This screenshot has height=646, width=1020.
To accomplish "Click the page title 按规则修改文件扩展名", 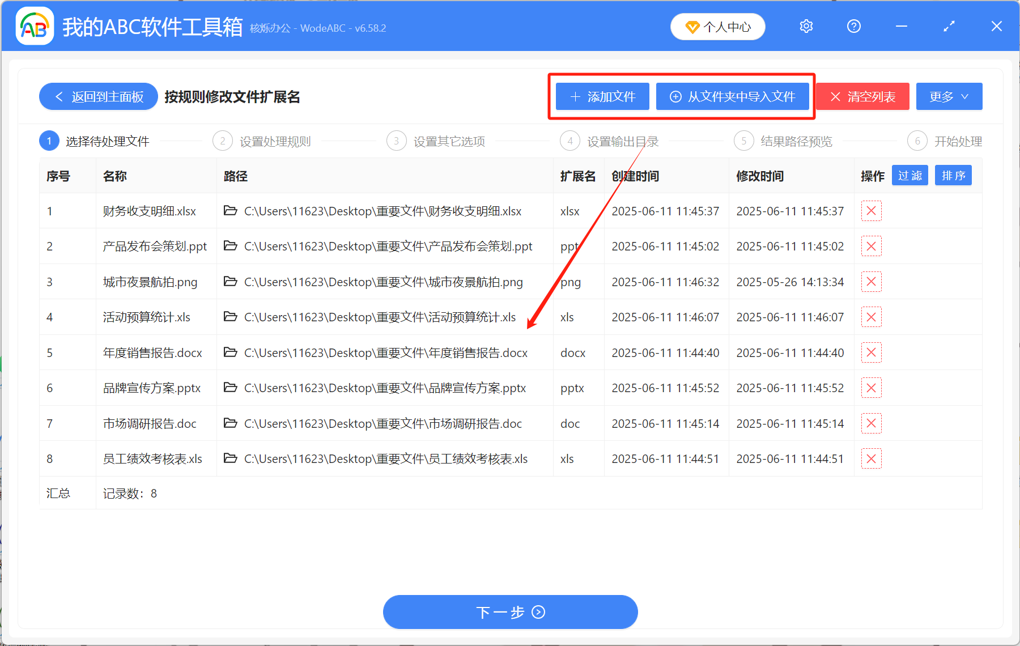I will pos(232,97).
